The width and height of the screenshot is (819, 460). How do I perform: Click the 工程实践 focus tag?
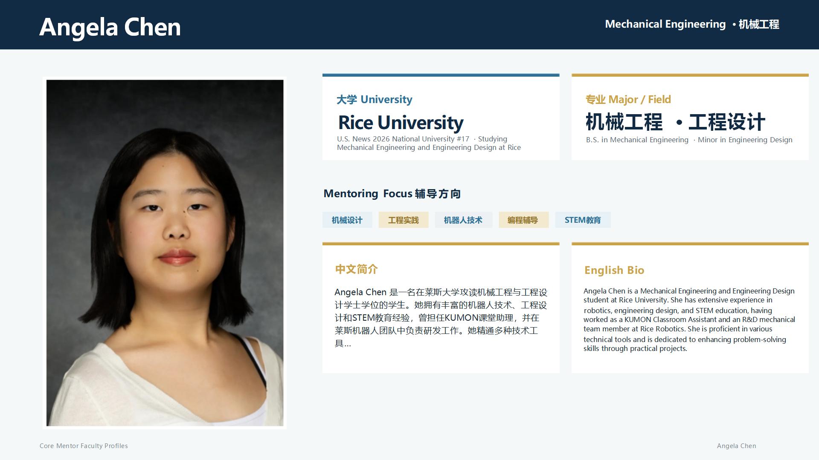[x=404, y=220]
